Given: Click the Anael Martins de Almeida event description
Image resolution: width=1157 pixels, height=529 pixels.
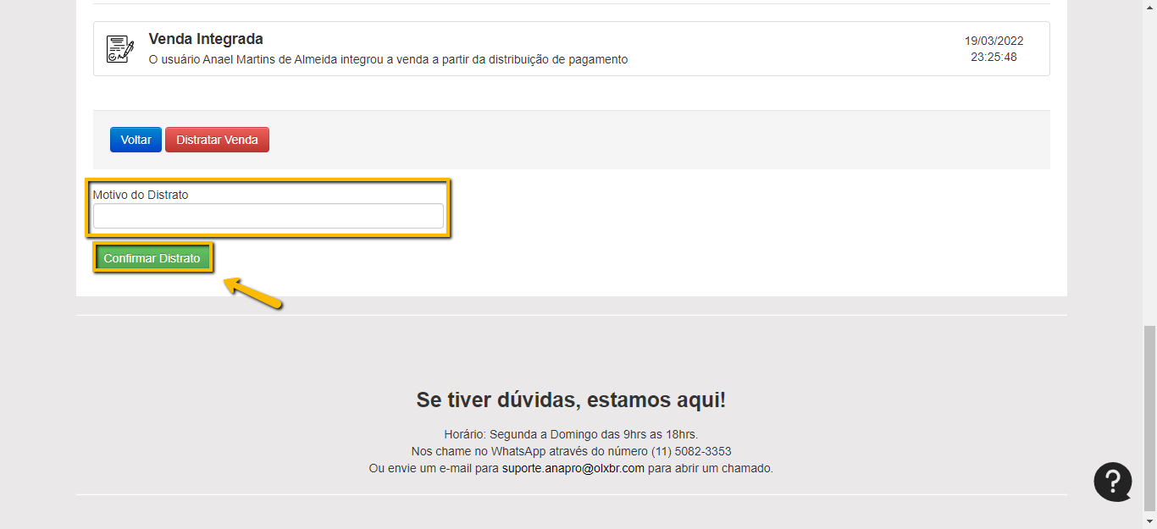Looking at the screenshot, I should click(x=388, y=59).
